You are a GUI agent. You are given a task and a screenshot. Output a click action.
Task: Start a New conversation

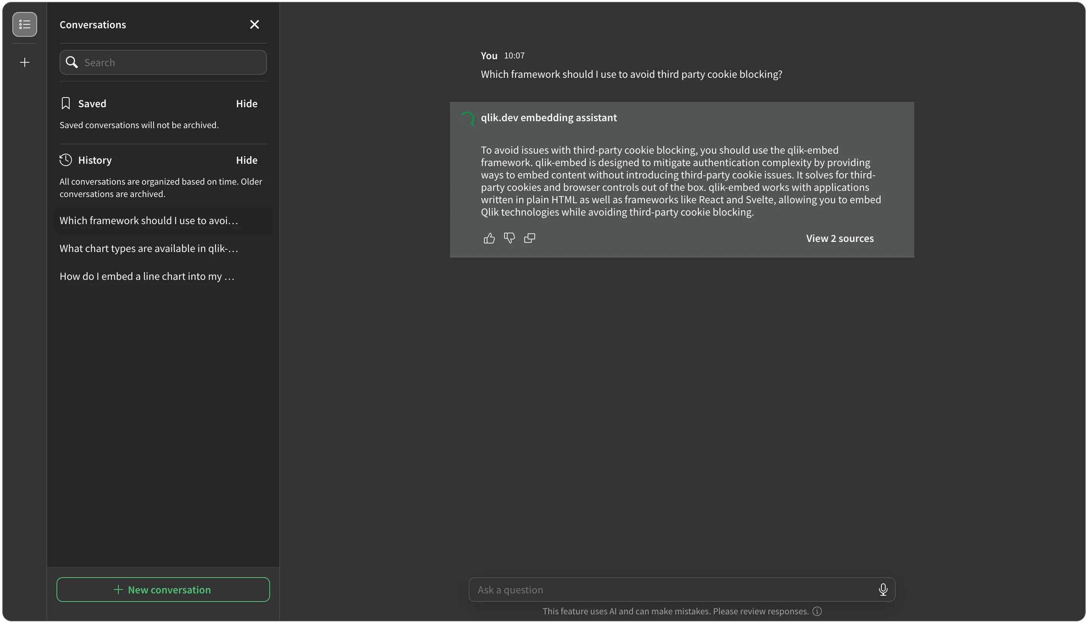tap(163, 589)
